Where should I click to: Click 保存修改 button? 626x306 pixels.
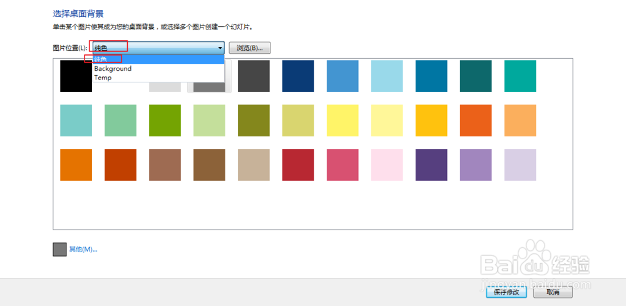coord(506,292)
